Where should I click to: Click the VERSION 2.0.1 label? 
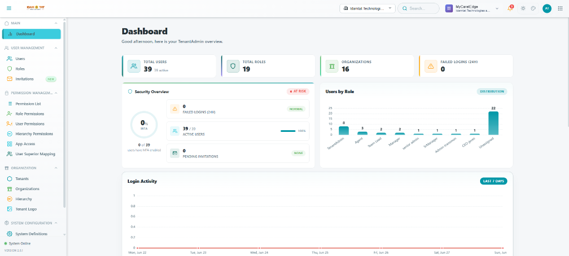click(13, 250)
